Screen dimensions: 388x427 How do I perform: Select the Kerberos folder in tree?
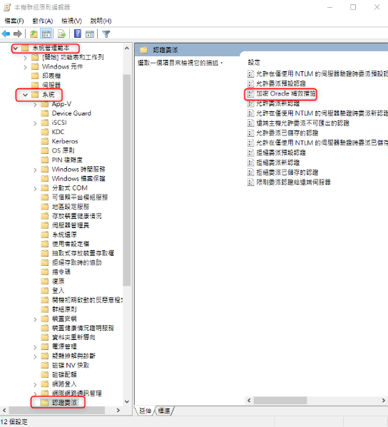click(65, 141)
